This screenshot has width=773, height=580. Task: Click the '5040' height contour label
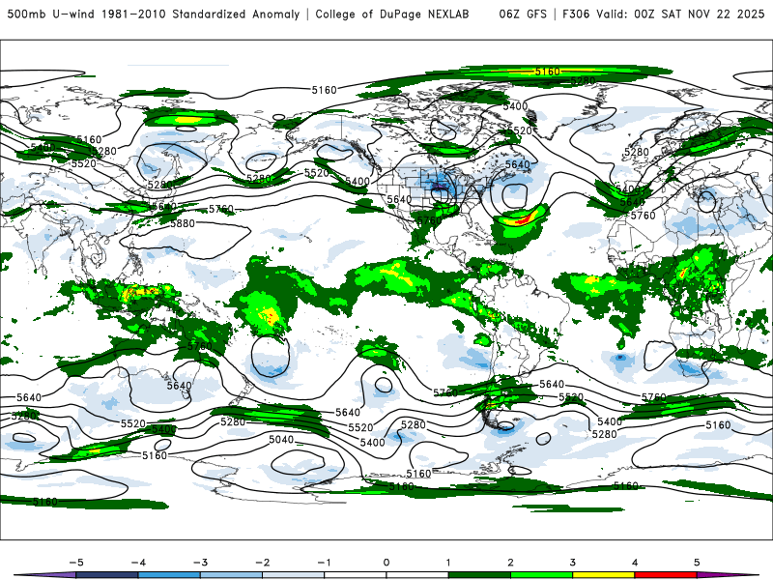point(281,440)
